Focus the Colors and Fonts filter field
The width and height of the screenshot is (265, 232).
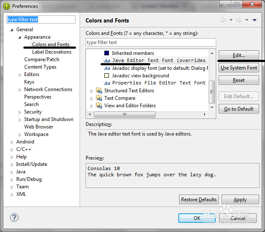[x=151, y=42]
